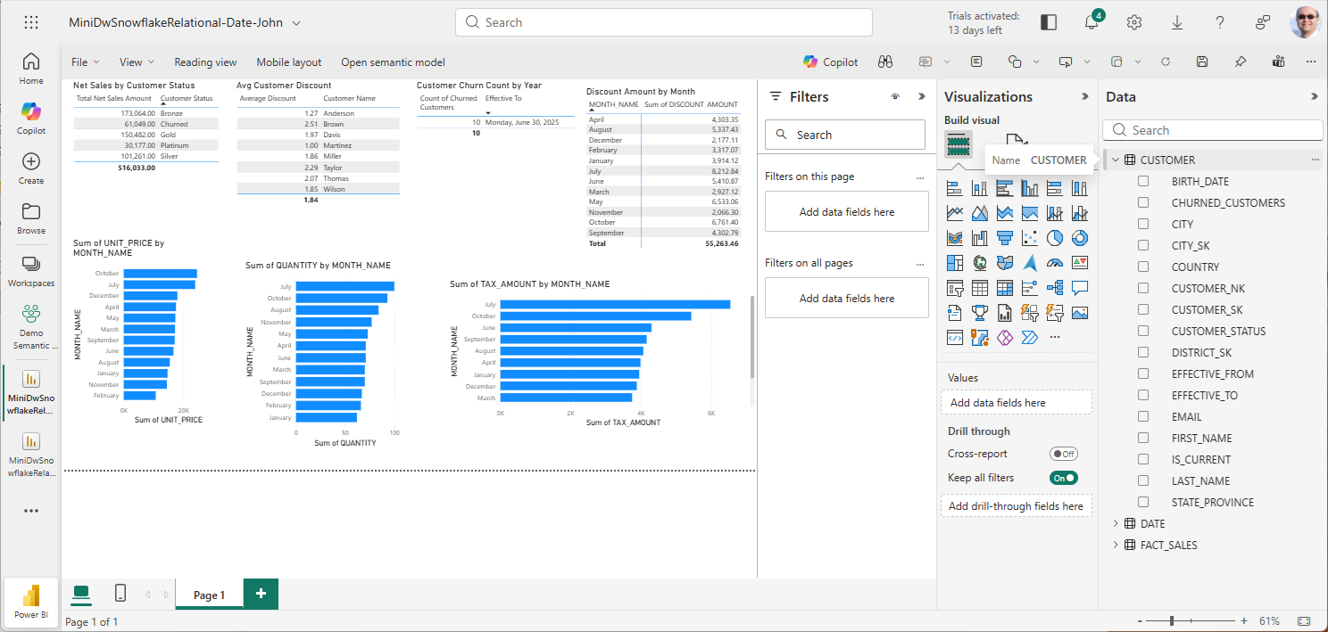
Task: Expand the FACT_SALES table
Action: coord(1116,546)
